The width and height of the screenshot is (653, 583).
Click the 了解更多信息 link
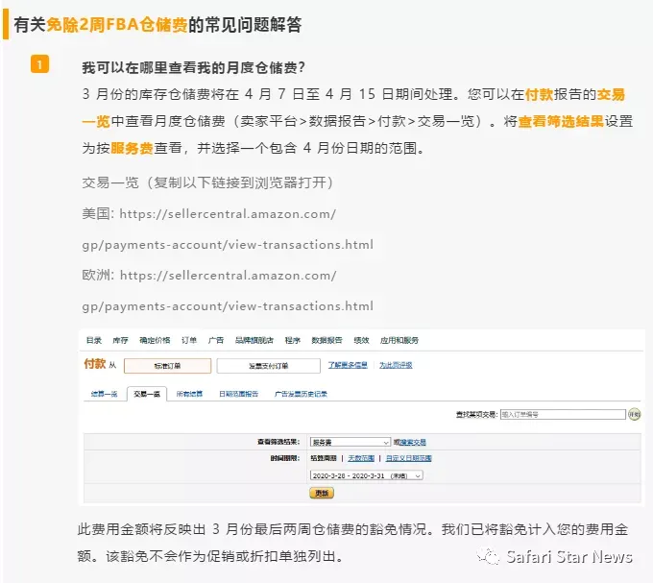348,365
